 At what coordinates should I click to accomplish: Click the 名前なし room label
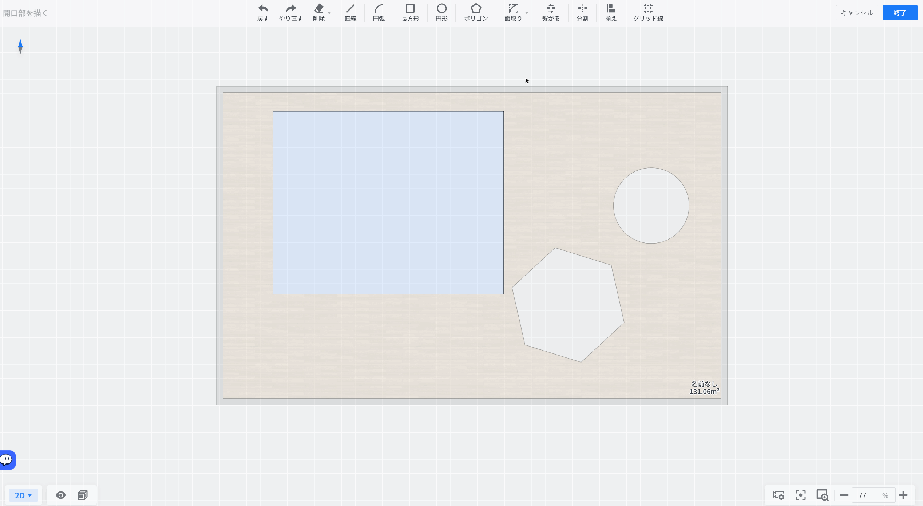click(704, 384)
